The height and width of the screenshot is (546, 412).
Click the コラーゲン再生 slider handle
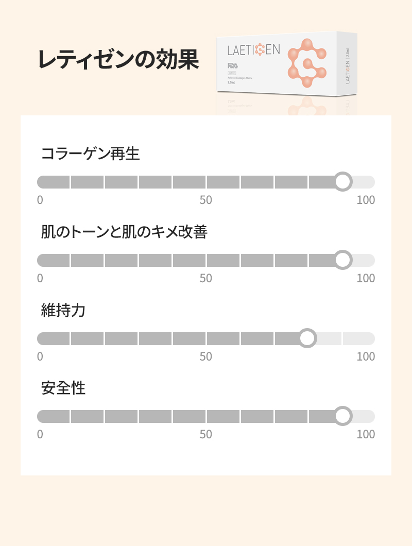[x=342, y=182]
